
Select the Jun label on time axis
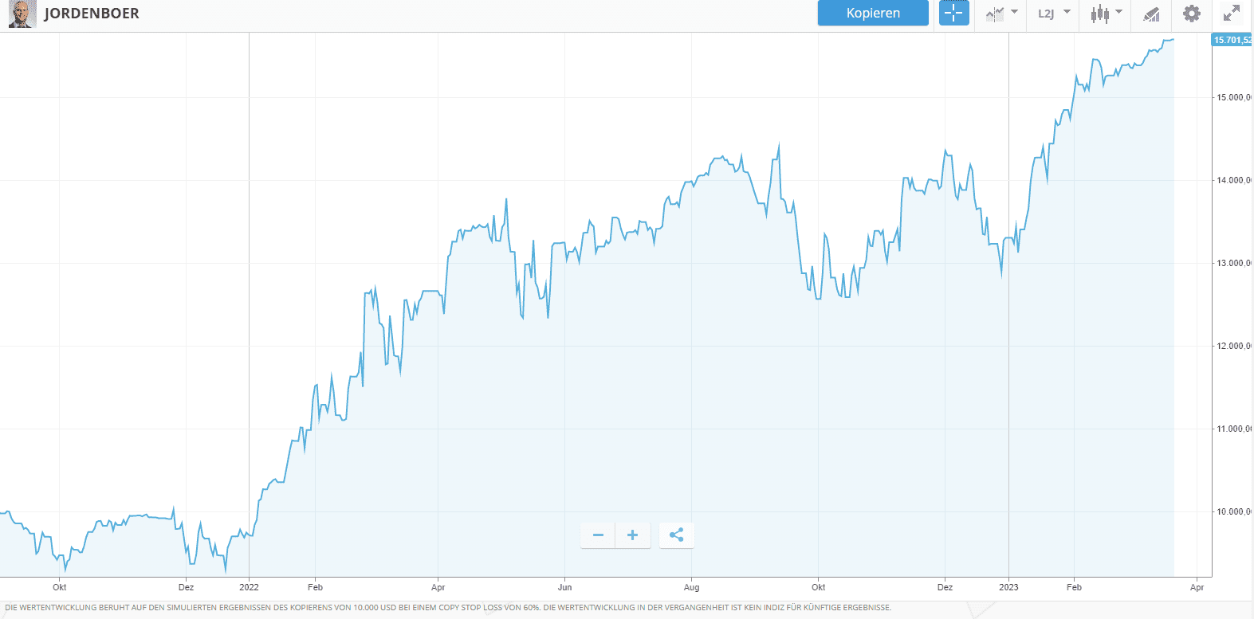point(564,587)
